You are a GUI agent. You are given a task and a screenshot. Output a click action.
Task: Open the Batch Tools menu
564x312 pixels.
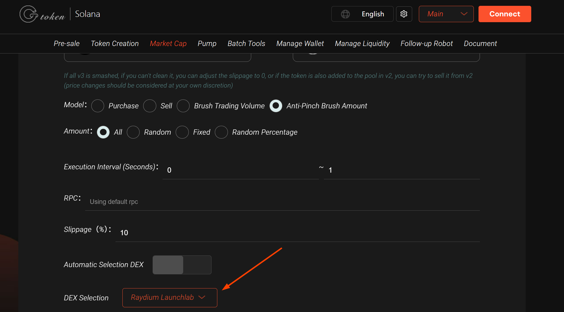pos(246,44)
